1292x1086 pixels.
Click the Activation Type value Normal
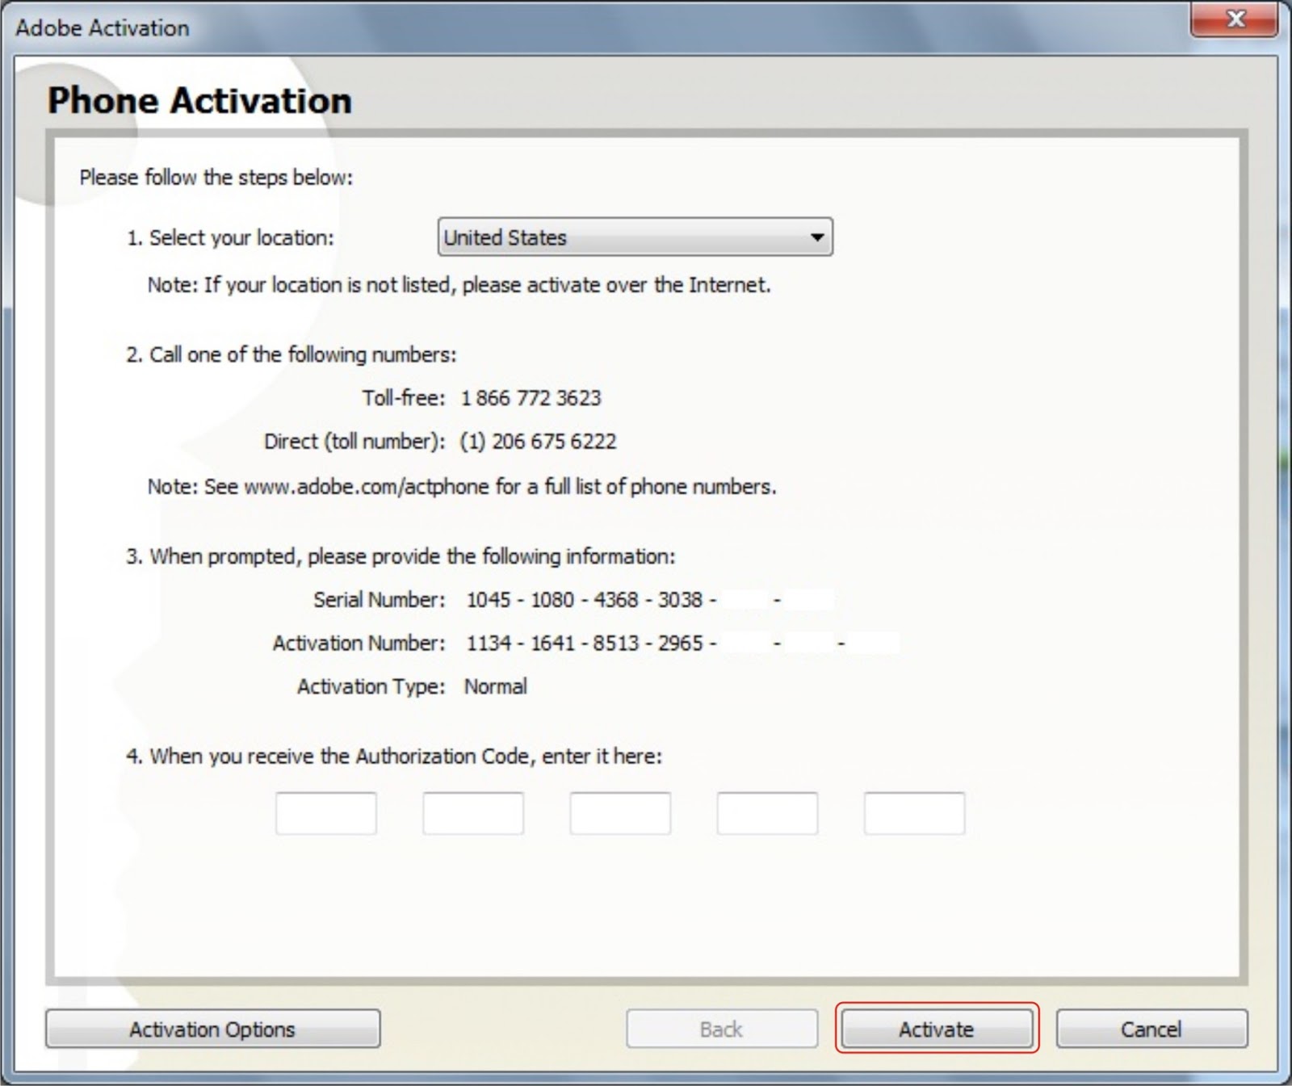[x=496, y=686]
